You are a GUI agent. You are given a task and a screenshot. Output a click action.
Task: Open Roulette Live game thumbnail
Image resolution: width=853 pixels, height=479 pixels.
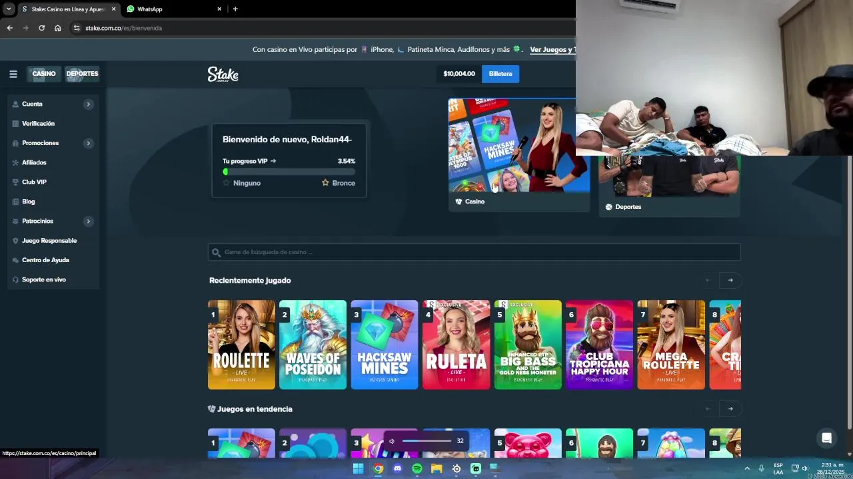coord(241,345)
